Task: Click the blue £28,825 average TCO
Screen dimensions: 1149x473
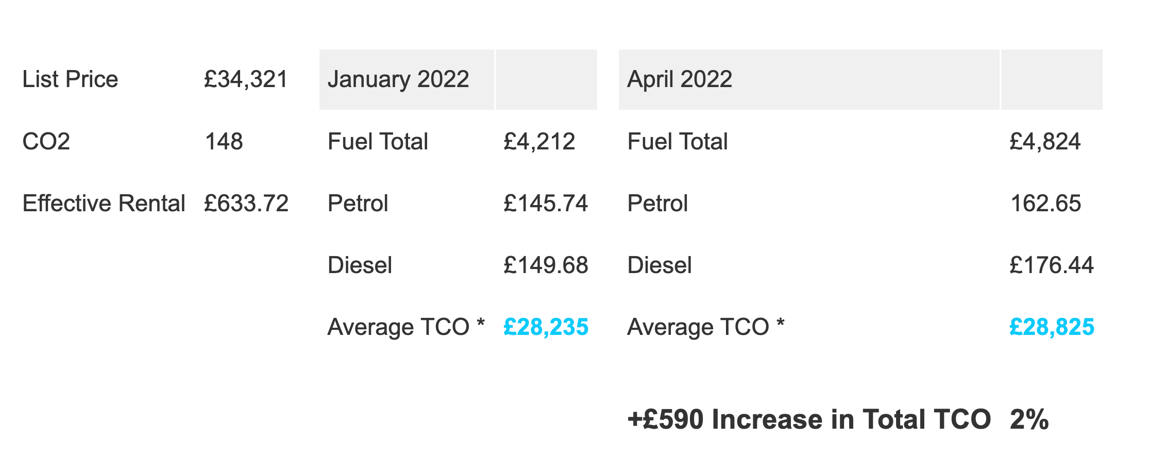Action: tap(1052, 327)
